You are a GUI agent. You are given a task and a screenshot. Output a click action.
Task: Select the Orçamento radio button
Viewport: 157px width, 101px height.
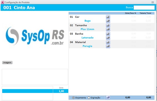(74, 98)
